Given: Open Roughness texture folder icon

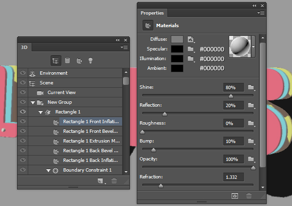Looking at the screenshot, I should [x=251, y=123].
